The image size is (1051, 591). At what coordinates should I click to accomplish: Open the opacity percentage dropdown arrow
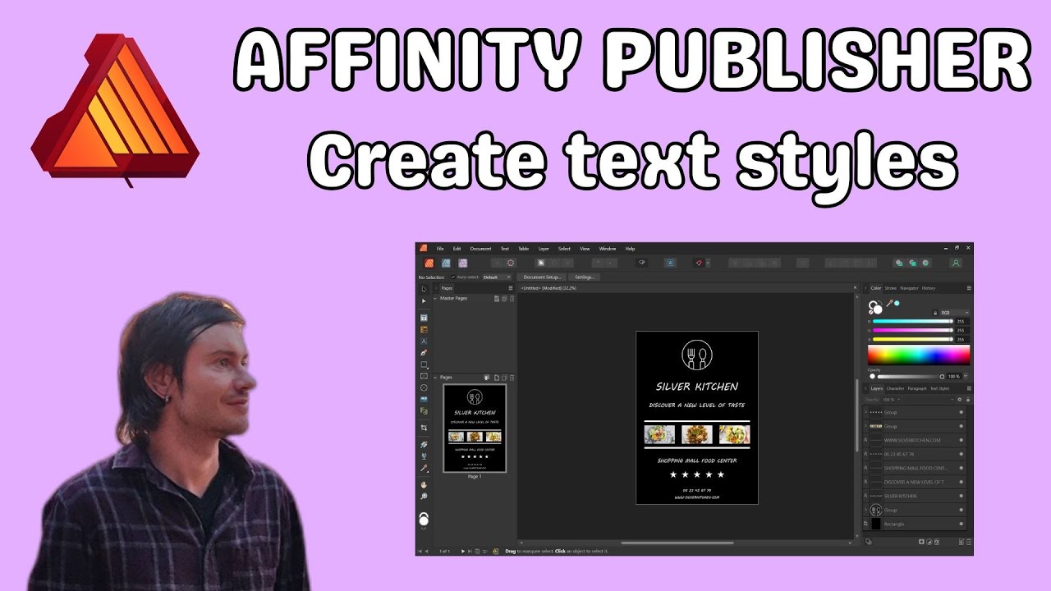point(967,377)
